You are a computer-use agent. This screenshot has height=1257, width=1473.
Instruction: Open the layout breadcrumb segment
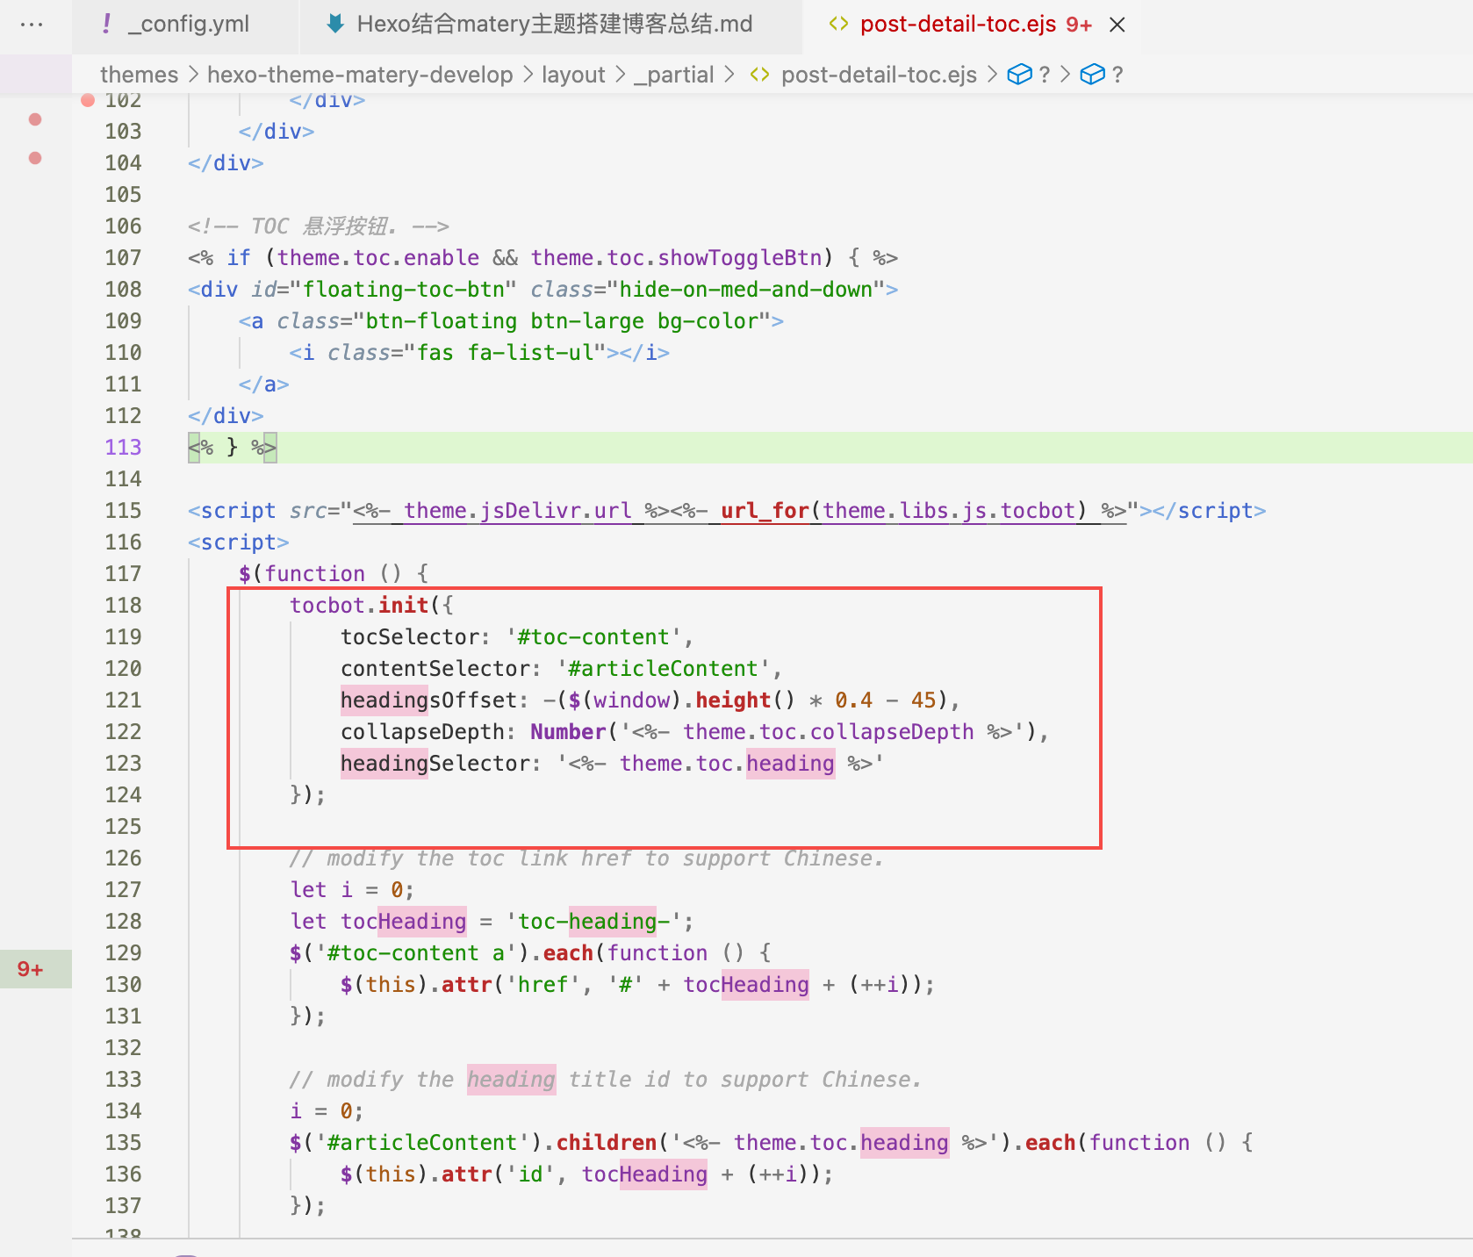[573, 75]
